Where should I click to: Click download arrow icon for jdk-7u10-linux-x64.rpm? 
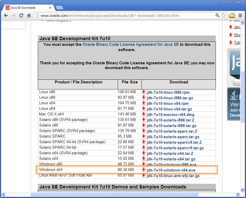(x=144, y=103)
